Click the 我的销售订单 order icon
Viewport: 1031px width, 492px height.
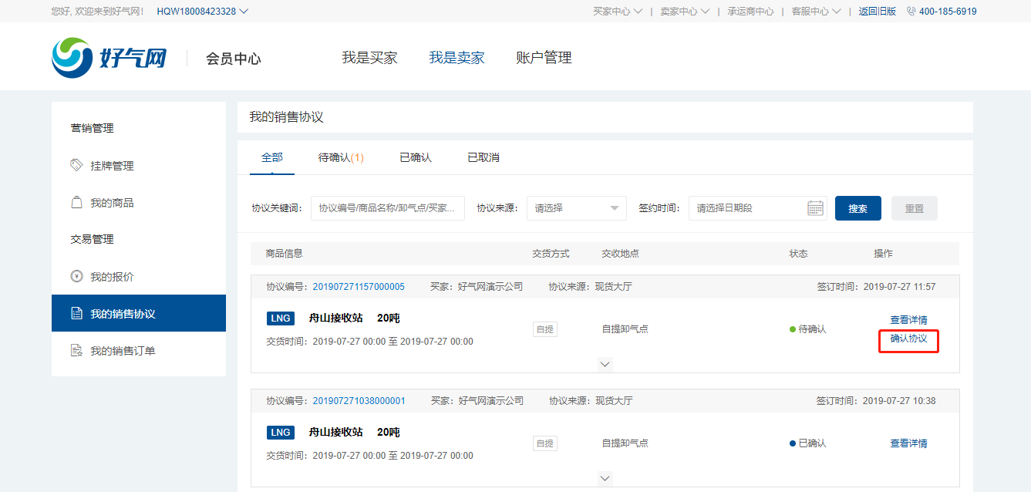[x=76, y=351]
